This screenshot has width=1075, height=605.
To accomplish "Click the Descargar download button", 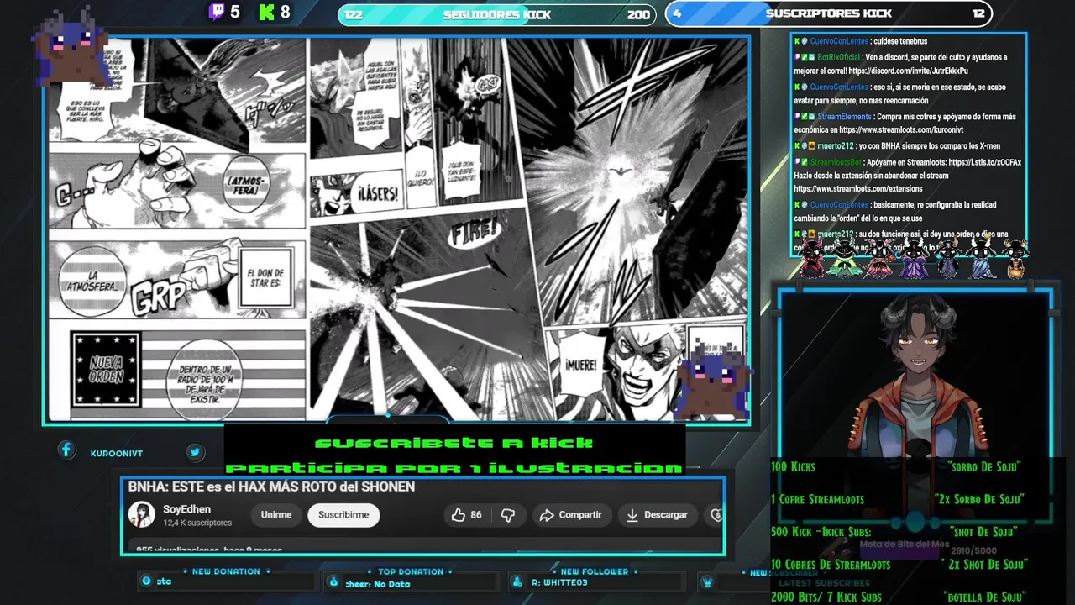I will pos(658,515).
